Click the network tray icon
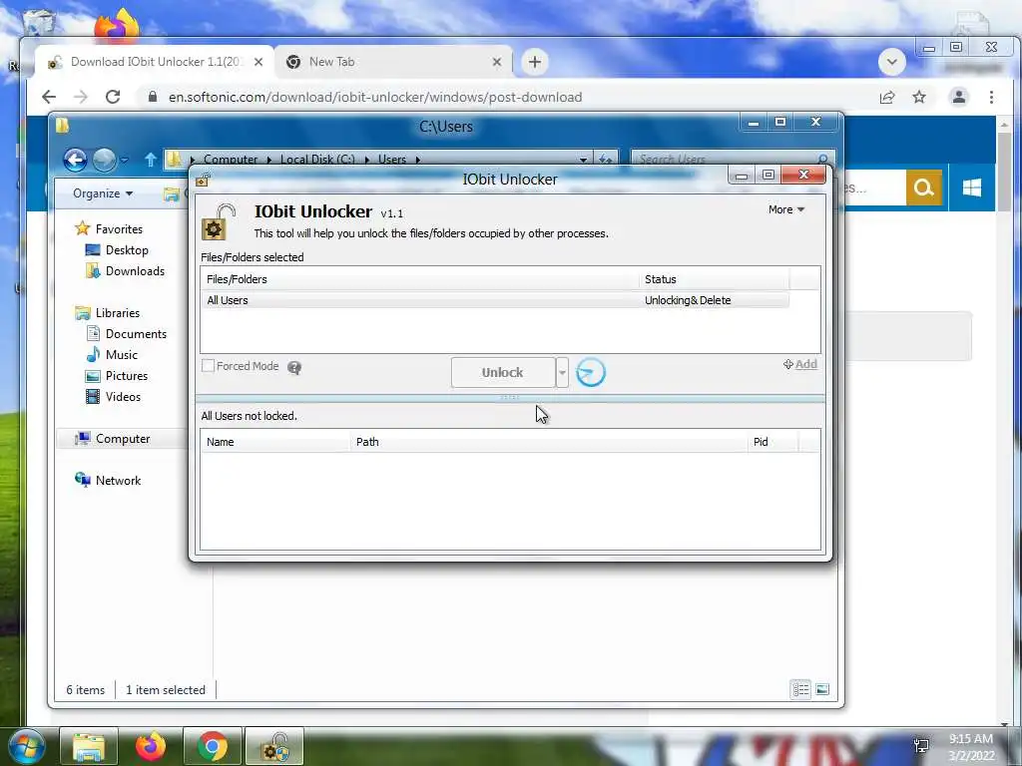This screenshot has width=1022, height=766. coord(921,746)
